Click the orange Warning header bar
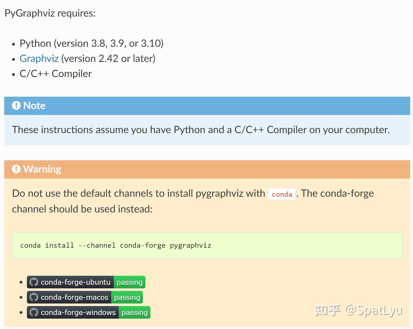 point(207,170)
